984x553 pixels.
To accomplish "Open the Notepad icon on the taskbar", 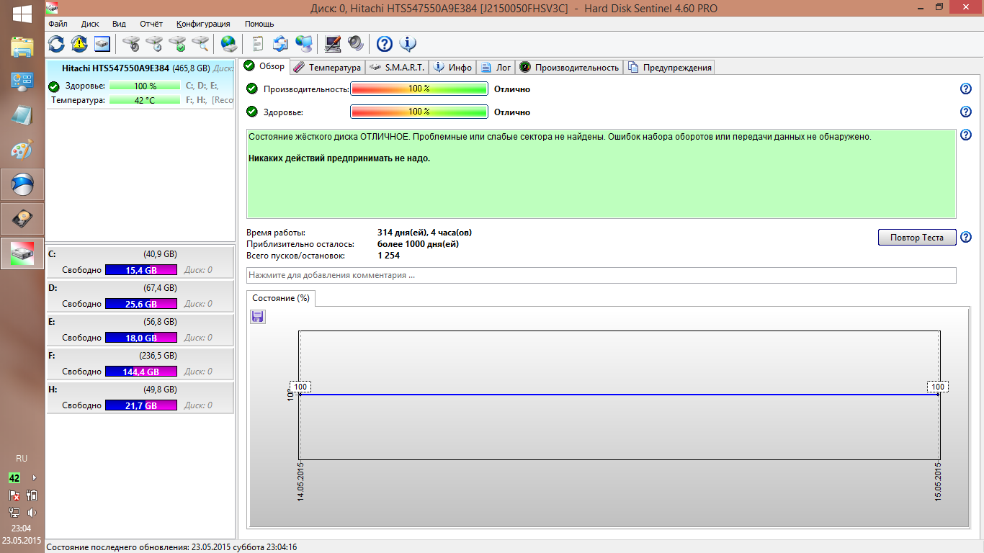I will pos(22,116).
